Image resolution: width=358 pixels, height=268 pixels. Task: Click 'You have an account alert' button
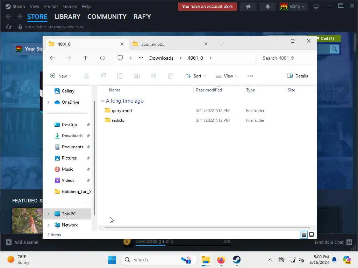point(207,7)
